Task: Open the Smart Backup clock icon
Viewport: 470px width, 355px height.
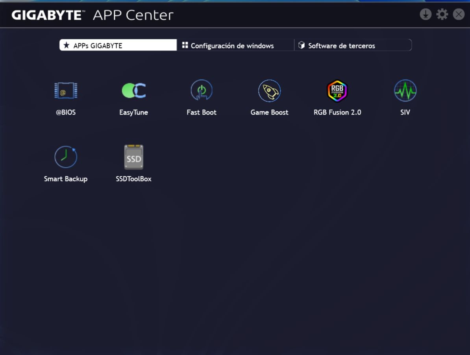Action: coord(66,157)
